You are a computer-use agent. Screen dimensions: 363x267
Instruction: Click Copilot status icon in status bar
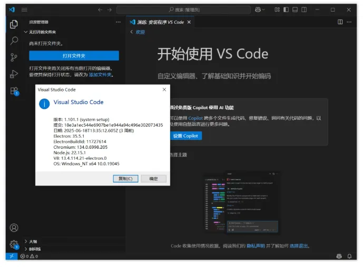[339, 256]
